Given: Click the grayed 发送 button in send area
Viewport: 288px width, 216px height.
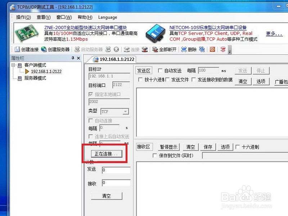Looking at the screenshot, I should point(243,71).
